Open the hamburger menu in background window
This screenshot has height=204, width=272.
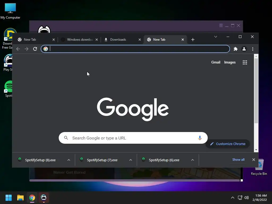221,26
